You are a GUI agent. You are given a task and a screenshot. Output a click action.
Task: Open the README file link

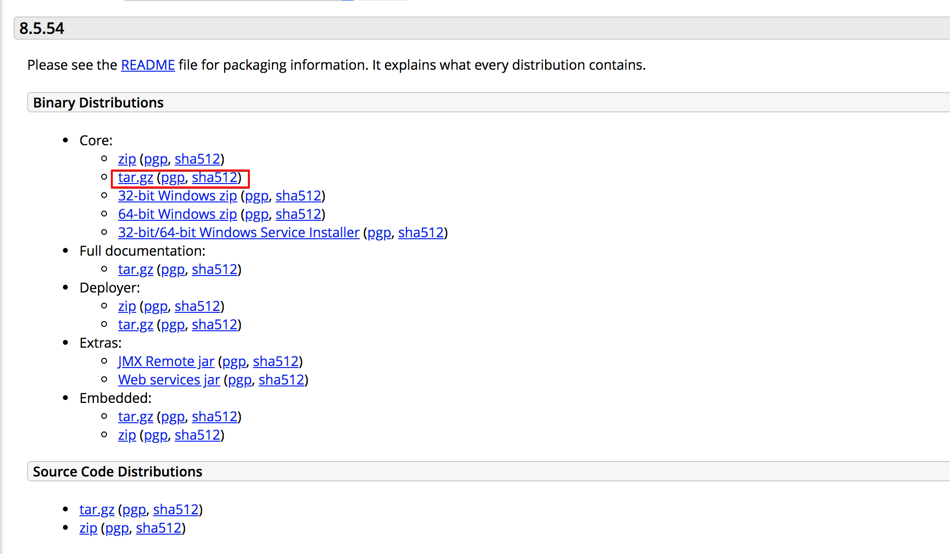(x=148, y=65)
